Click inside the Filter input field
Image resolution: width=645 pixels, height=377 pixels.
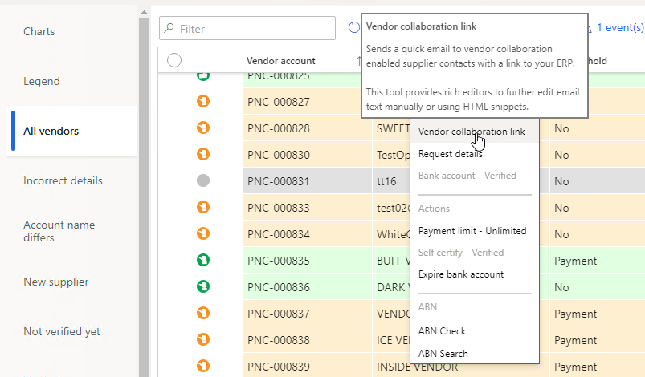tap(247, 28)
